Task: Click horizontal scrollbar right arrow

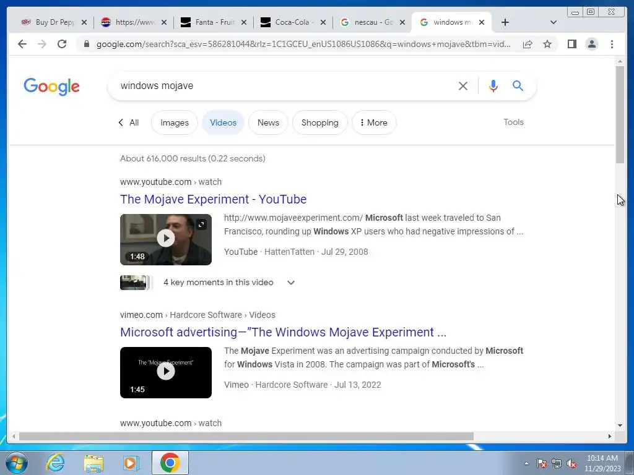Action: coord(609,436)
